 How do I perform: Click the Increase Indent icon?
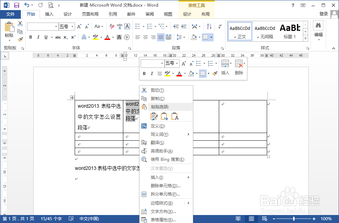(x=184, y=26)
